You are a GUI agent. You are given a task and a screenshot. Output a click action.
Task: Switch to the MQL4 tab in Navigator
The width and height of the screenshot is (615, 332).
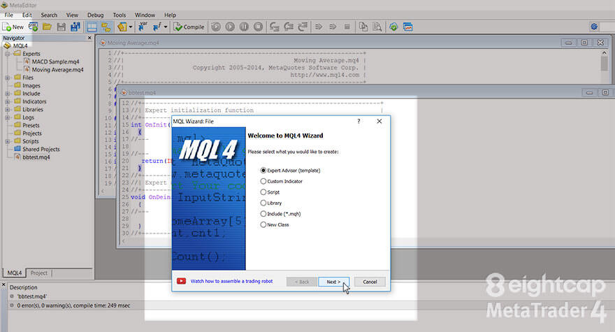click(x=15, y=273)
